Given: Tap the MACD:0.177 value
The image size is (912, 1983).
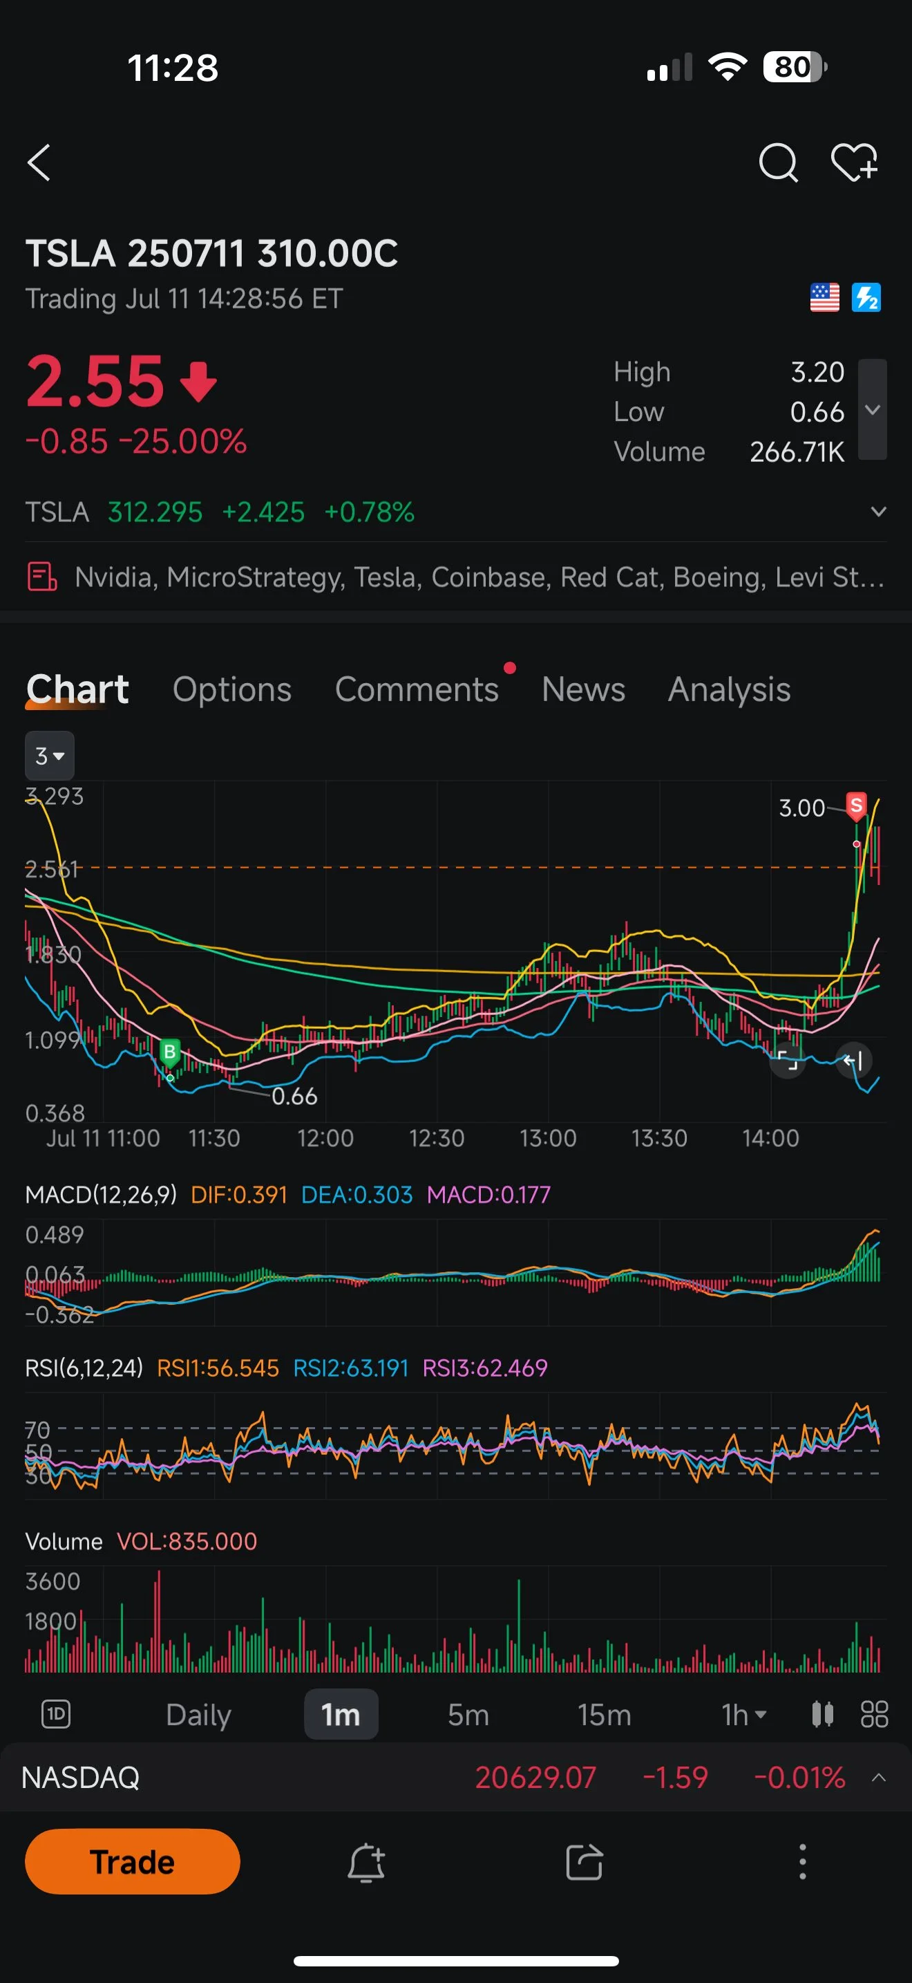Looking at the screenshot, I should (489, 1194).
